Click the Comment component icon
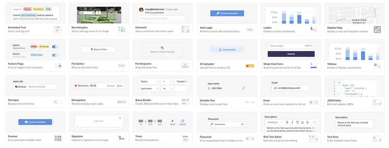Image resolution: width=389 pixels, height=148 pixels. (185, 29)
